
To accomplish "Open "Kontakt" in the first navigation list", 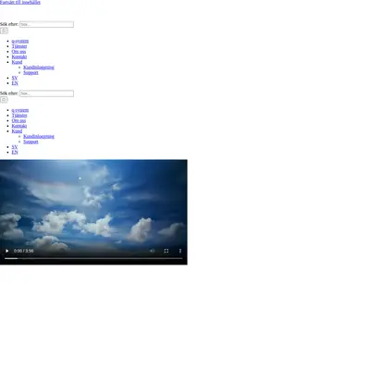I will click(19, 56).
